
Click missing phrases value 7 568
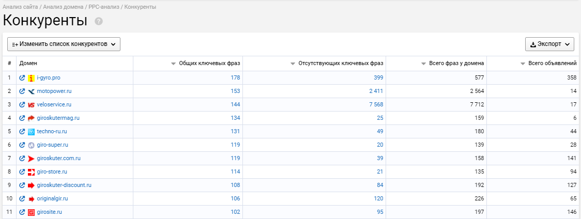(376, 104)
